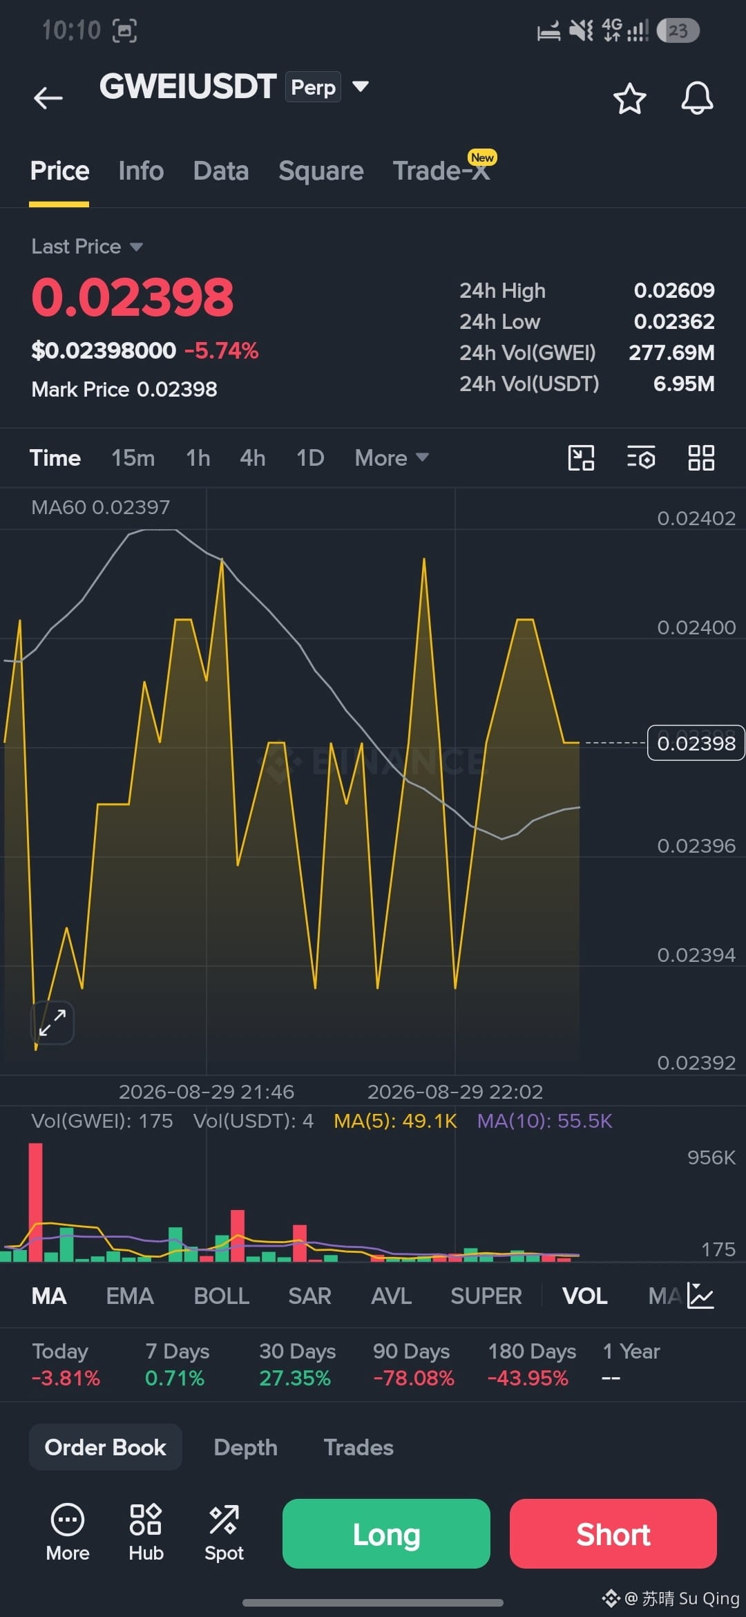This screenshot has height=1617, width=746.
Task: Toggle the EMA indicator
Action: tap(130, 1296)
